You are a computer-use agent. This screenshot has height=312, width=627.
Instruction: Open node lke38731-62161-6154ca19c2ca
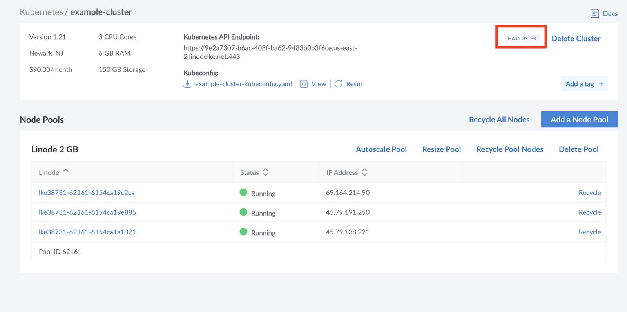[x=87, y=193]
